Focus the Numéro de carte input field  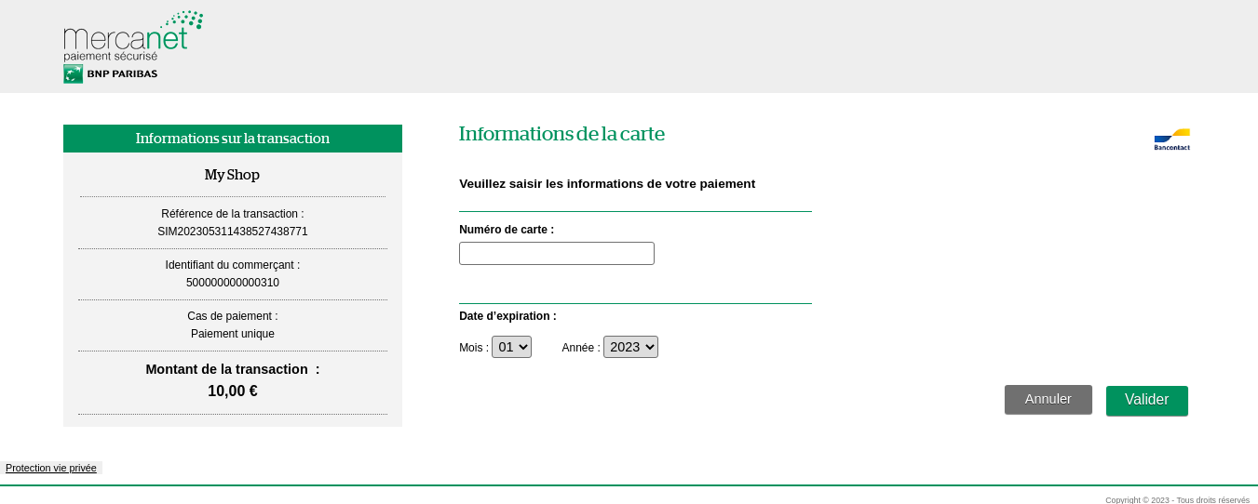(556, 254)
